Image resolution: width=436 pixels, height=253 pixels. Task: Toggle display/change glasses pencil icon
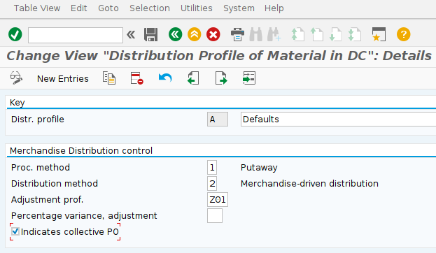tap(16, 78)
